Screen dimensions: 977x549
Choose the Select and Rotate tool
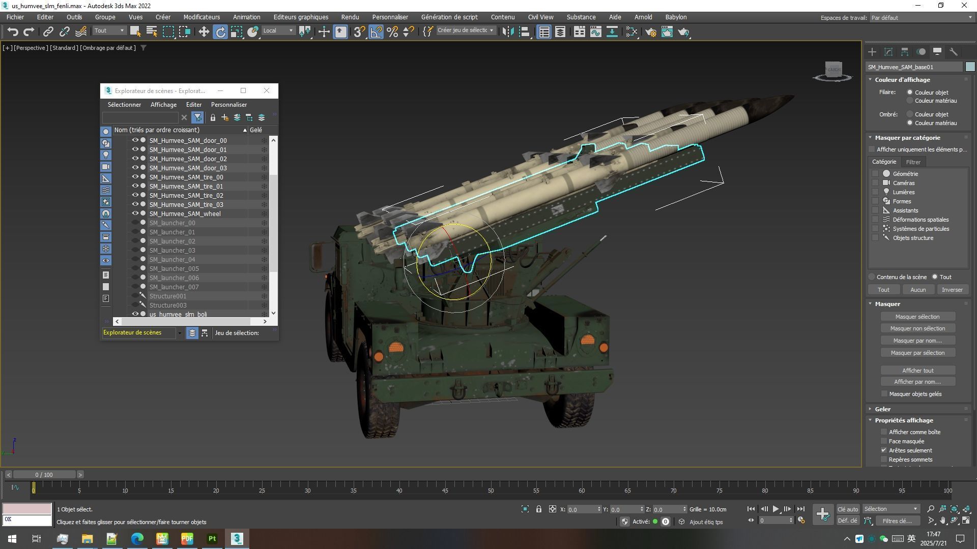tap(220, 32)
